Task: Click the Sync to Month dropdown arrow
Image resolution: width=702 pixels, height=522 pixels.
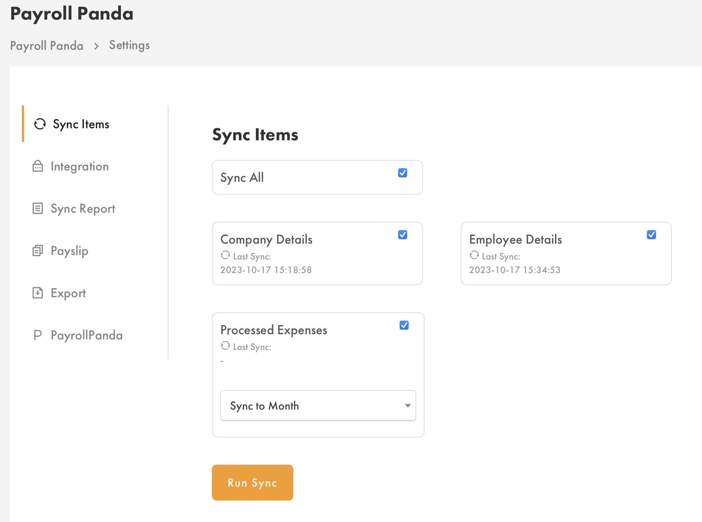Action: (x=408, y=406)
